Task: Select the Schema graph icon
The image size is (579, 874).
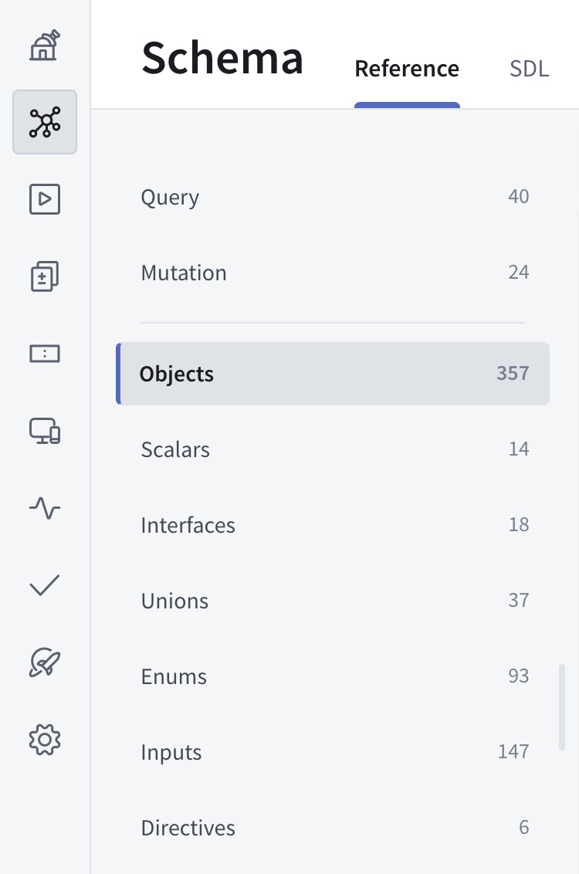Action: click(x=44, y=122)
